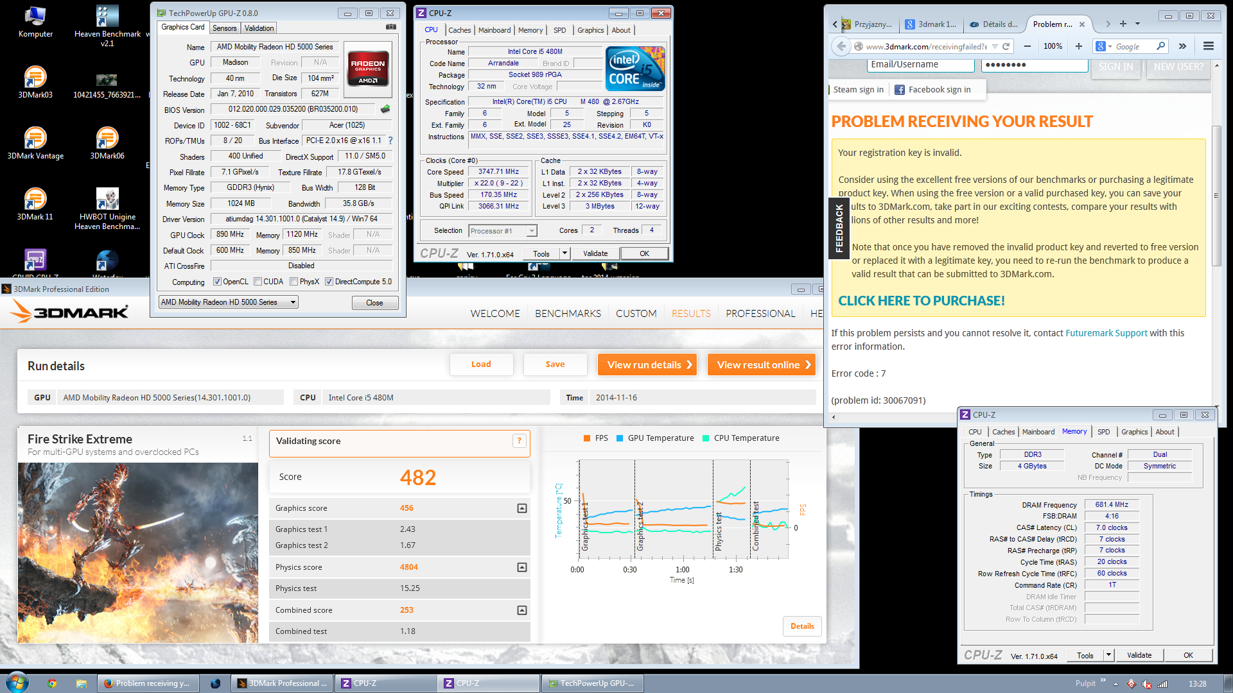Click the Load button in Run details
This screenshot has width=1233, height=693.
pos(481,364)
